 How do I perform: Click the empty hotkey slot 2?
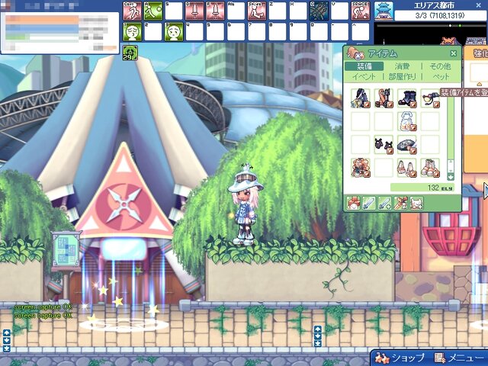[x=153, y=32]
